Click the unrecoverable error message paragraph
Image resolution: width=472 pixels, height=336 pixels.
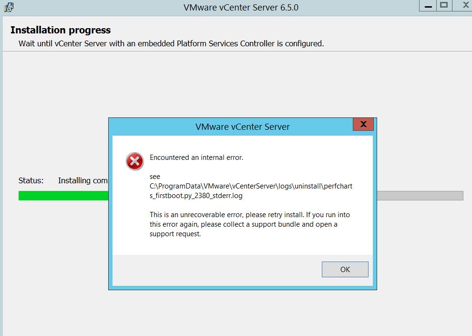(249, 224)
